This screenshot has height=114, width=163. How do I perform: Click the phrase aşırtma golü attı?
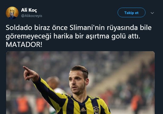(x=113, y=36)
